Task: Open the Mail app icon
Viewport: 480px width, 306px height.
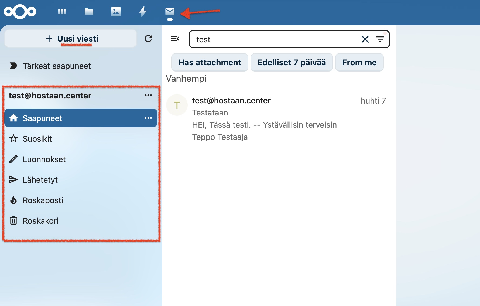Action: [x=170, y=12]
